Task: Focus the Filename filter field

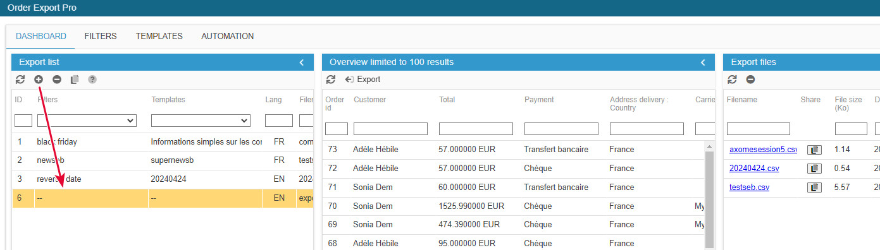Action: (x=759, y=129)
